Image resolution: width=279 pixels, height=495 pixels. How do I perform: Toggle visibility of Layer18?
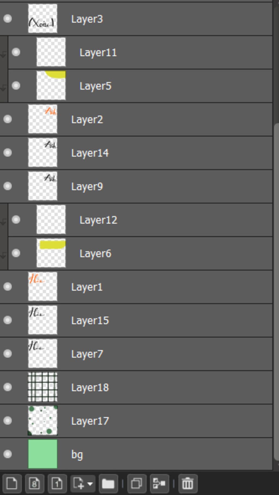[x=8, y=387]
